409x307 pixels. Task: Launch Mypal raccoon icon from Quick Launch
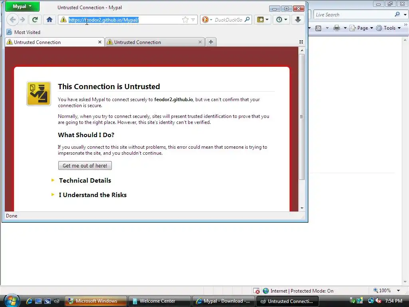(x=57, y=301)
